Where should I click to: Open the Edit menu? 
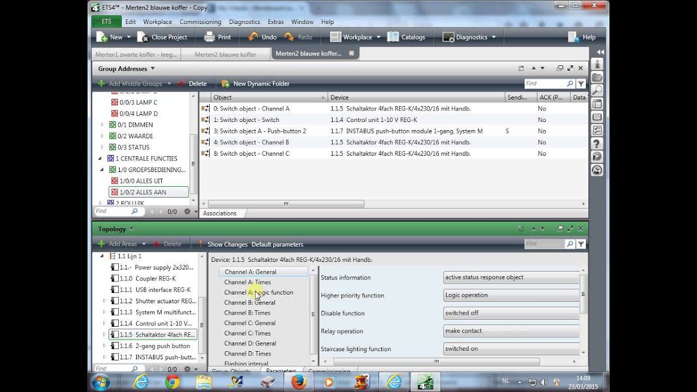pos(131,22)
